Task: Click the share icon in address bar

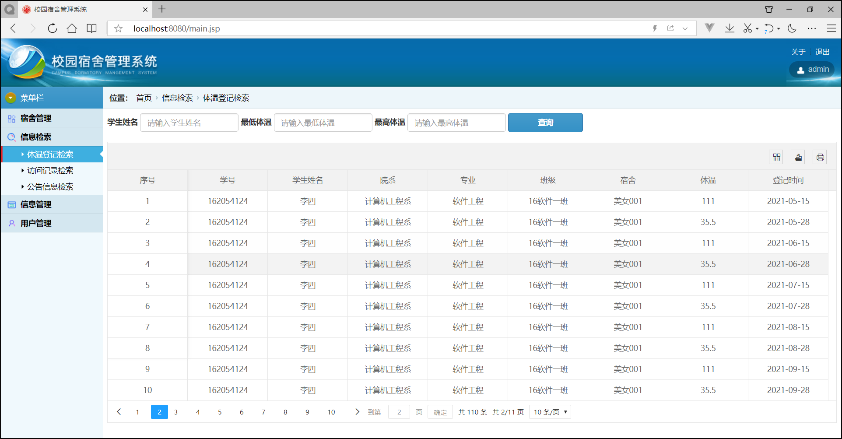Action: (670, 28)
